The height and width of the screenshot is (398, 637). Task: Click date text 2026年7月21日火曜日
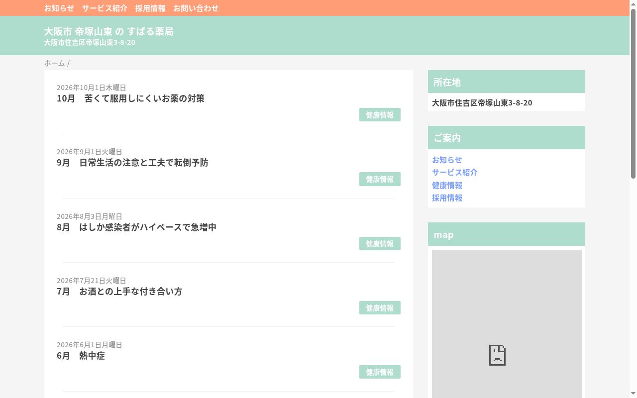91,281
